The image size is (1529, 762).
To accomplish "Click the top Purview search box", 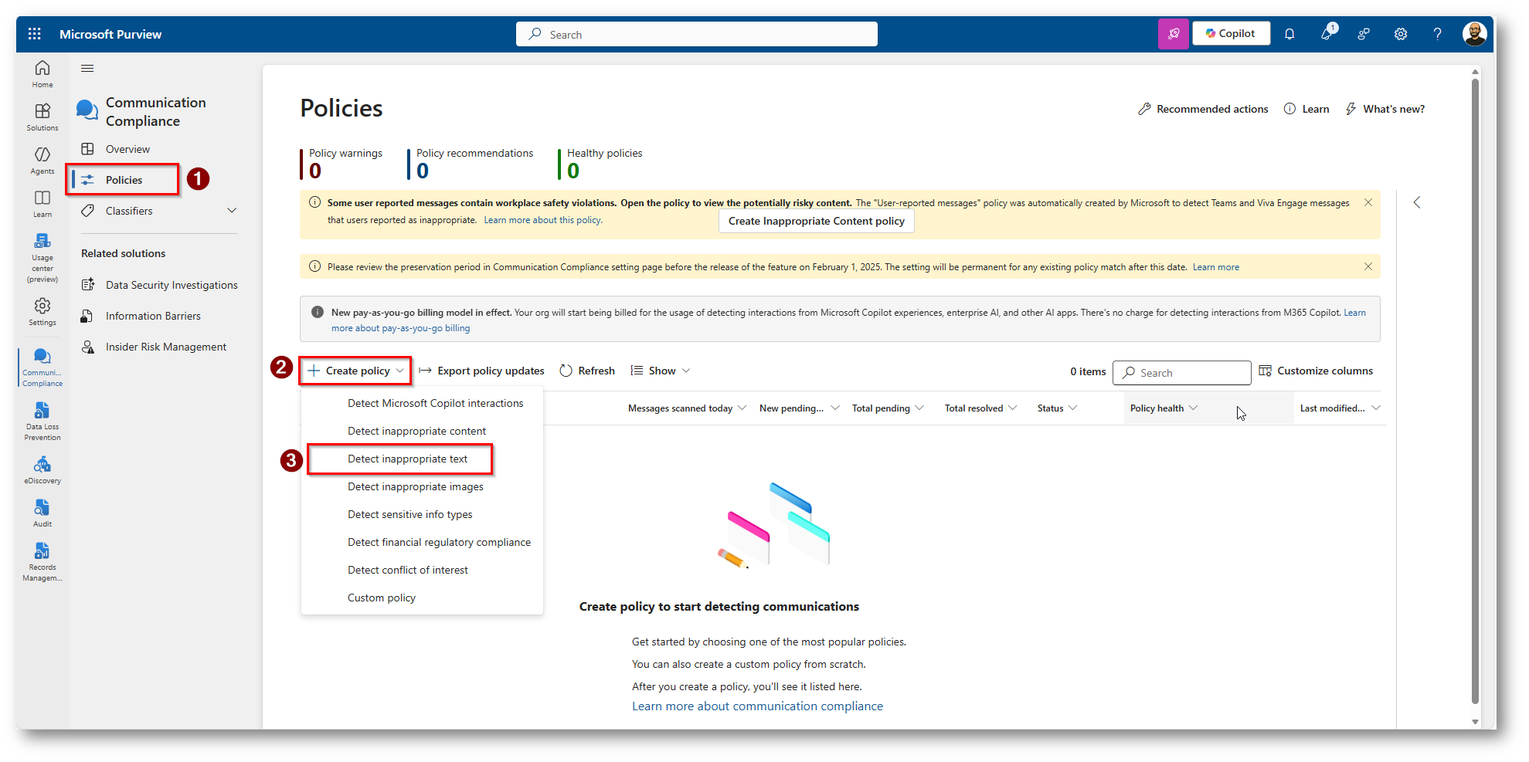I will tap(697, 34).
